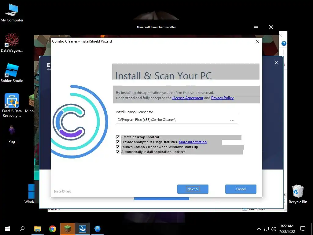The height and width of the screenshot is (235, 313).
Task: Close the Combo Cleaner InstallShield Wizard
Action: (x=257, y=41)
